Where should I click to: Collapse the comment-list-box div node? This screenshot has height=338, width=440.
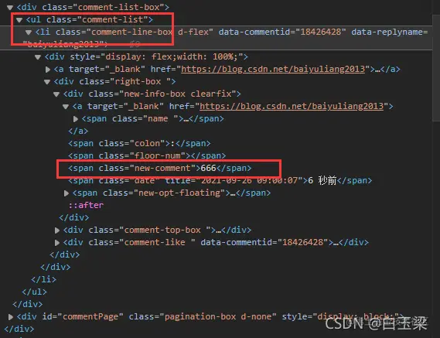pos(10,7)
